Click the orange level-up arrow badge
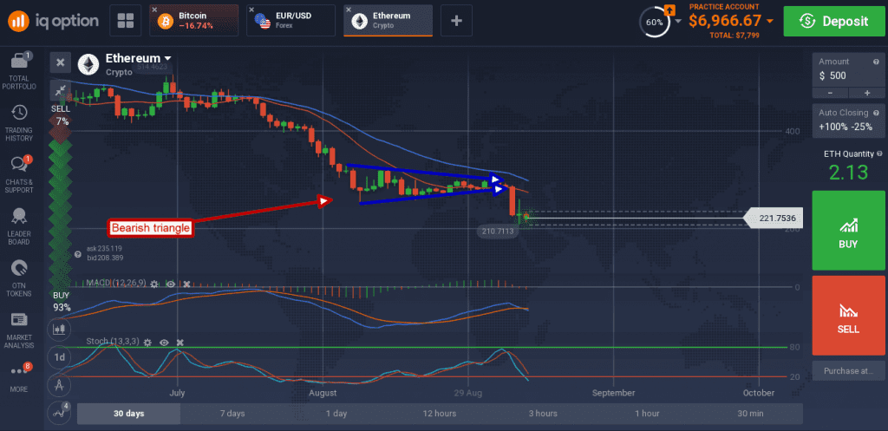Screen dimensions: 888x431 pyautogui.click(x=669, y=9)
